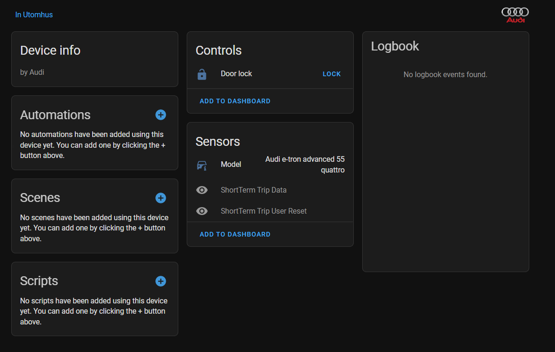Click 'No logbook events found.' message

click(x=445, y=75)
